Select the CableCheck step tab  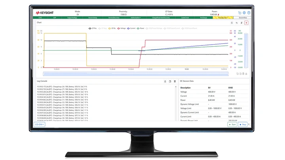pyautogui.click(x=185, y=18)
